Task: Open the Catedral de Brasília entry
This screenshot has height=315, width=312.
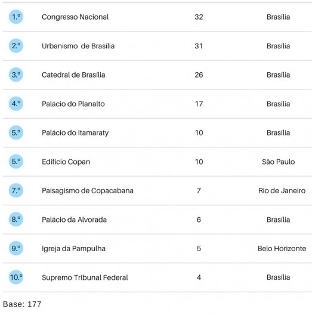Action: (73, 75)
